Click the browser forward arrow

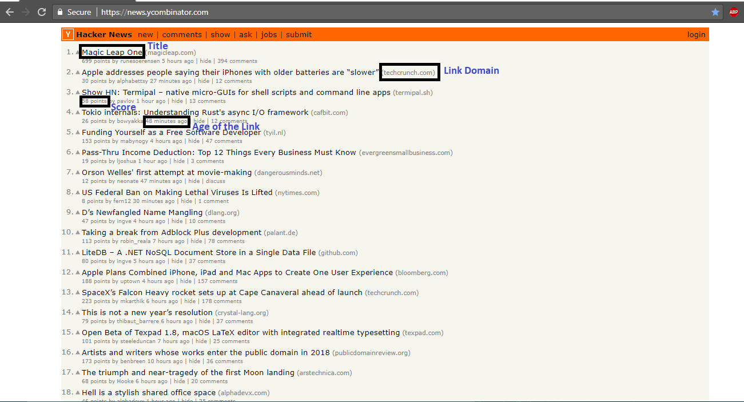click(x=26, y=12)
